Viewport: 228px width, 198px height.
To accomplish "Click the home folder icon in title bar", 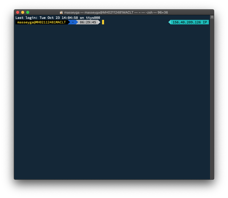I will 61,13.
